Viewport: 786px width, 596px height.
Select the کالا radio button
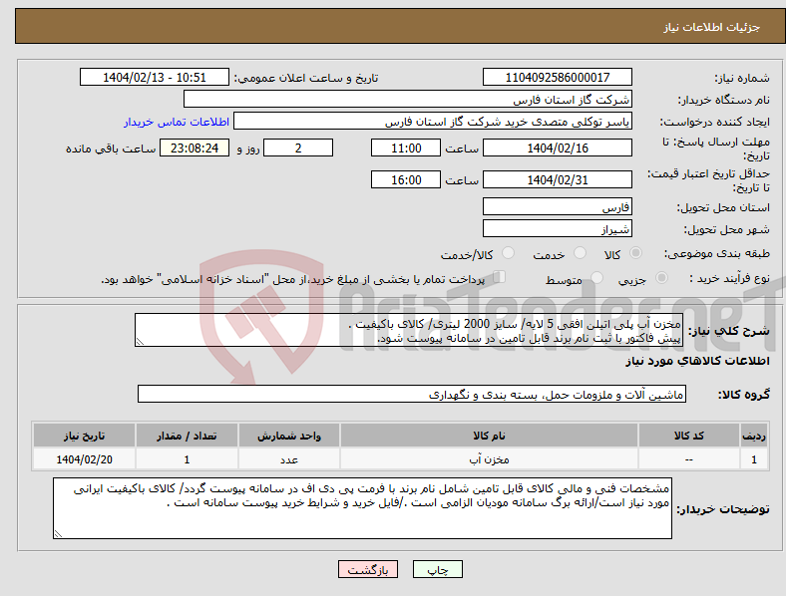635,253
